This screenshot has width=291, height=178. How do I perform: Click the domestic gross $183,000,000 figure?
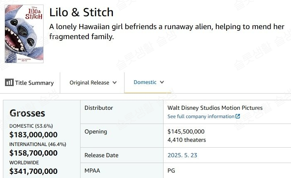click(33, 135)
